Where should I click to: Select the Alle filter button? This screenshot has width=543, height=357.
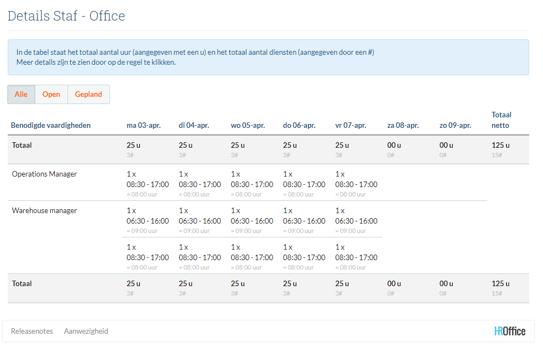coord(21,95)
